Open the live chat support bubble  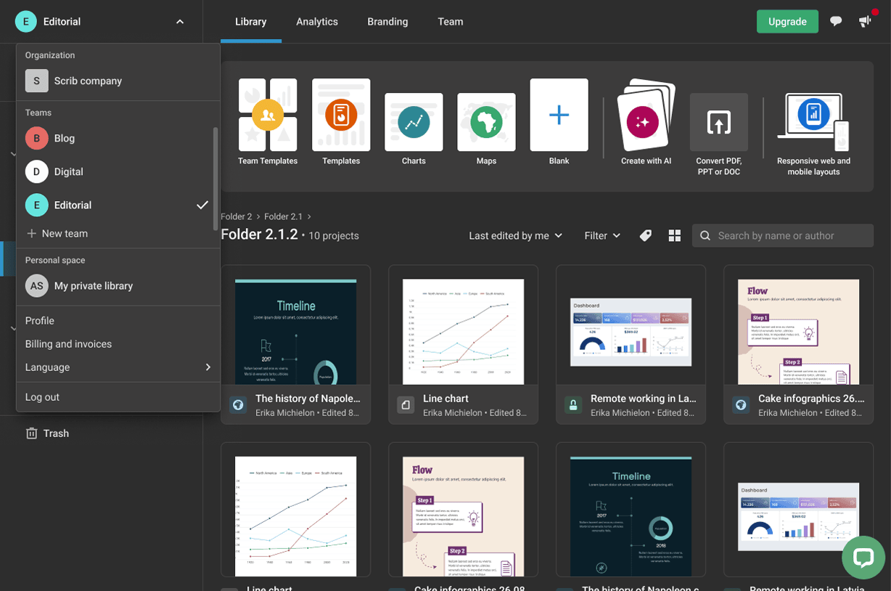coord(863,558)
